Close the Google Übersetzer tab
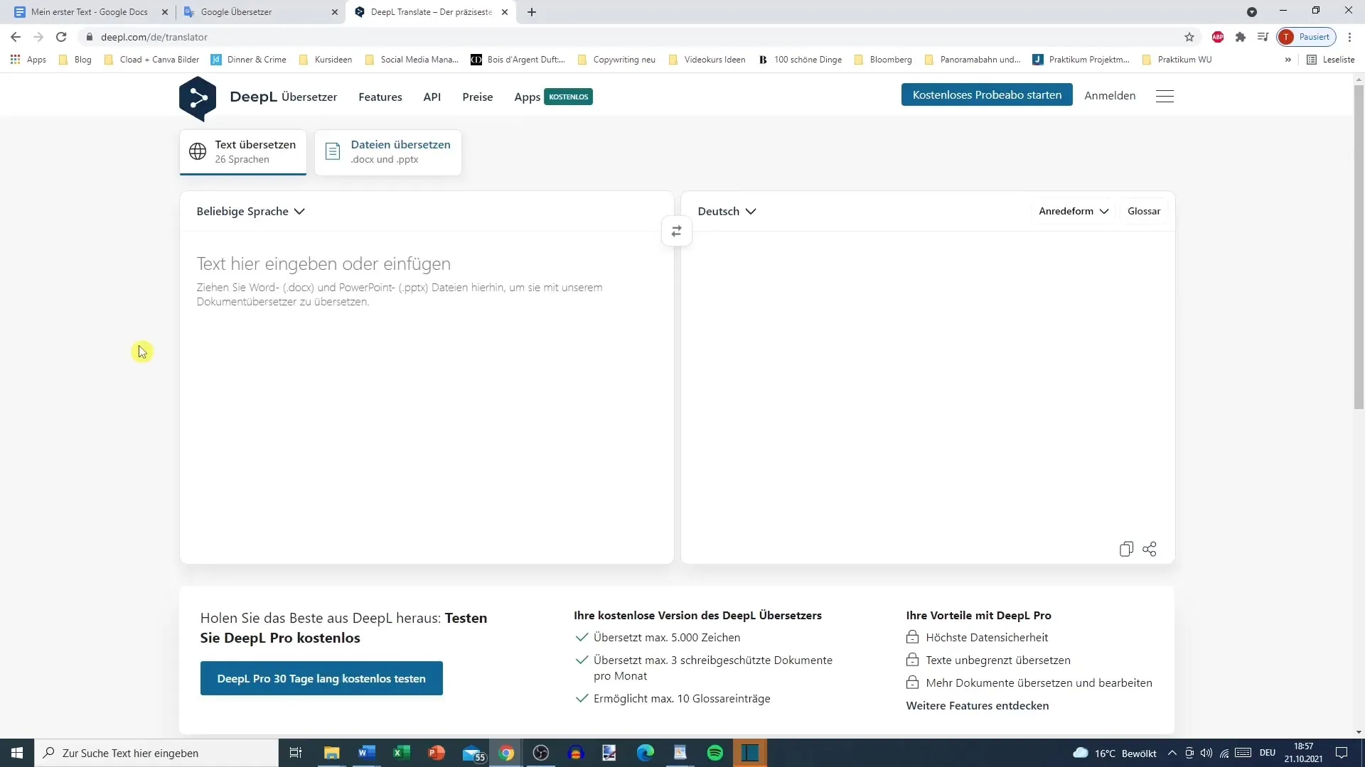 point(335,12)
